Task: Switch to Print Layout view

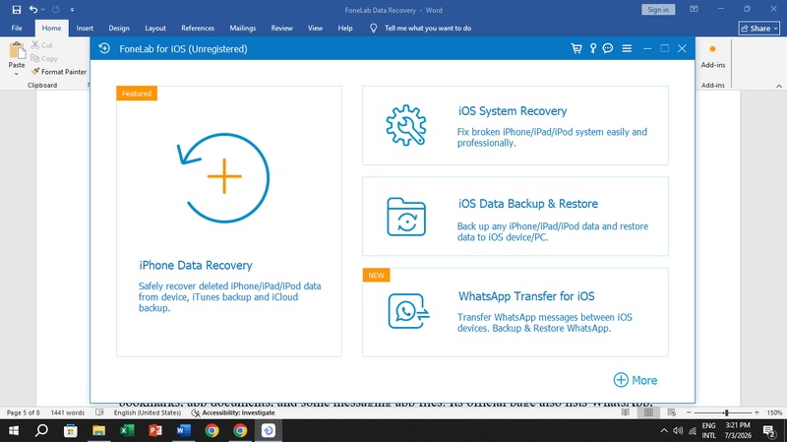Action: point(648,412)
